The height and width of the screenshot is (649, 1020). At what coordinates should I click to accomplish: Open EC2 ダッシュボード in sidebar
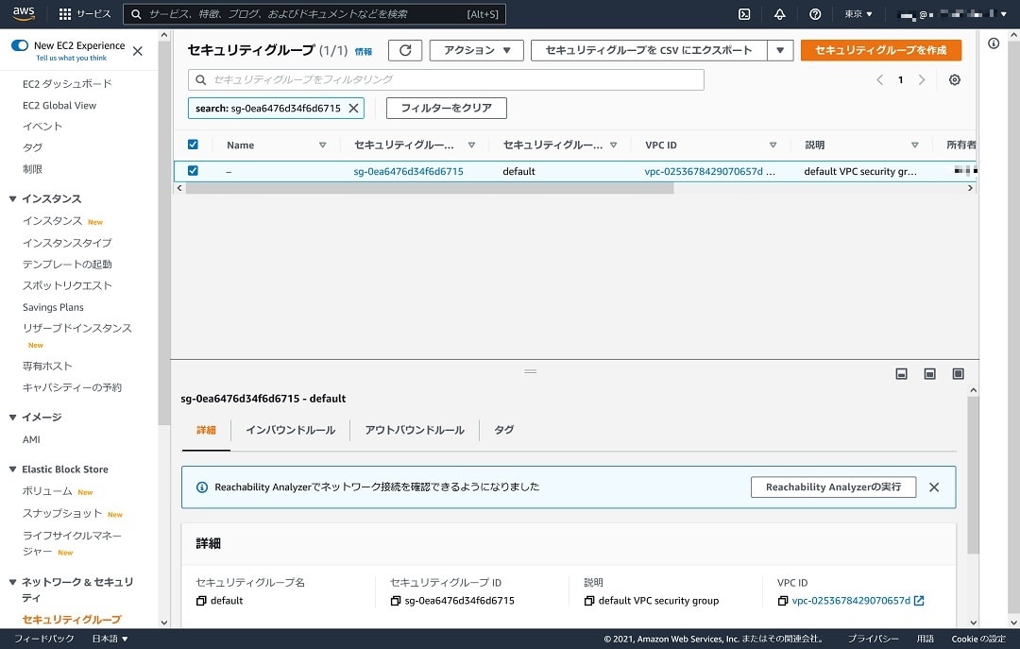tap(67, 84)
